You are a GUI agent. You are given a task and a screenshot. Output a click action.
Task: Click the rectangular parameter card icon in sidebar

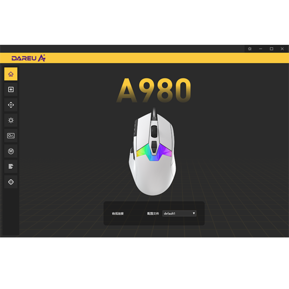(11, 136)
